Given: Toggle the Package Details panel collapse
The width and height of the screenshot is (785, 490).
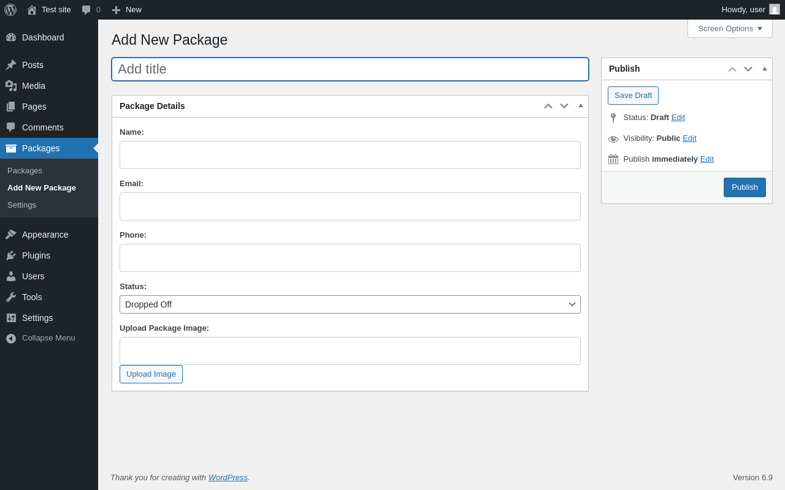Looking at the screenshot, I should tap(581, 106).
